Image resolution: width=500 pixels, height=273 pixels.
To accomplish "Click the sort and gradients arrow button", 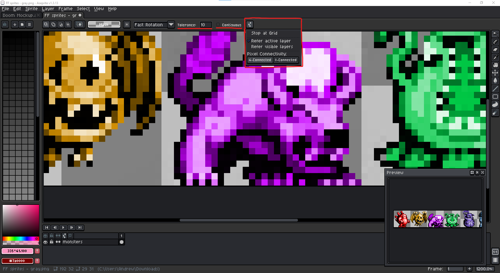I will [x=15, y=24].
